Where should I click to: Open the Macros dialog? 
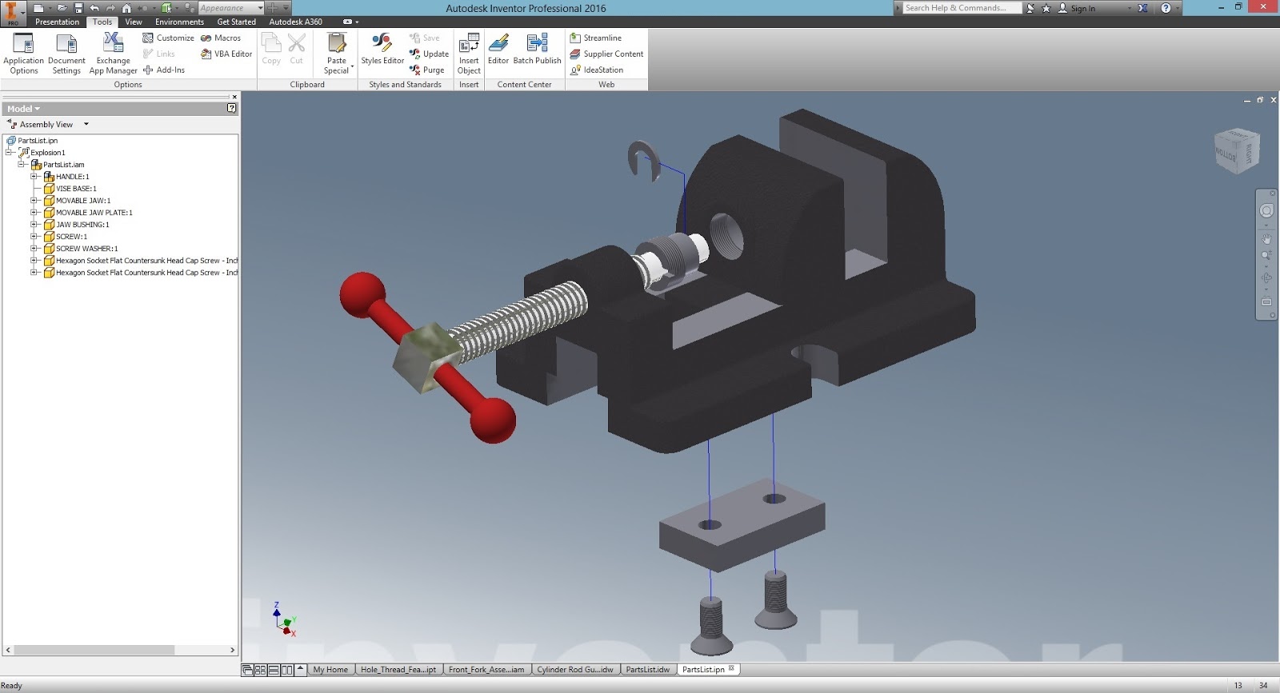click(x=221, y=38)
